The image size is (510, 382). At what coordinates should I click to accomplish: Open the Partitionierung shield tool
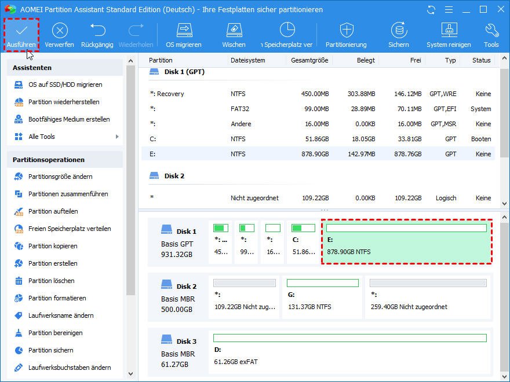point(346,31)
